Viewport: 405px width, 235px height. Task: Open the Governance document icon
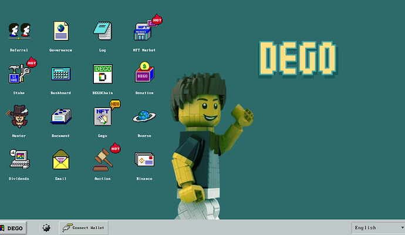click(x=60, y=31)
